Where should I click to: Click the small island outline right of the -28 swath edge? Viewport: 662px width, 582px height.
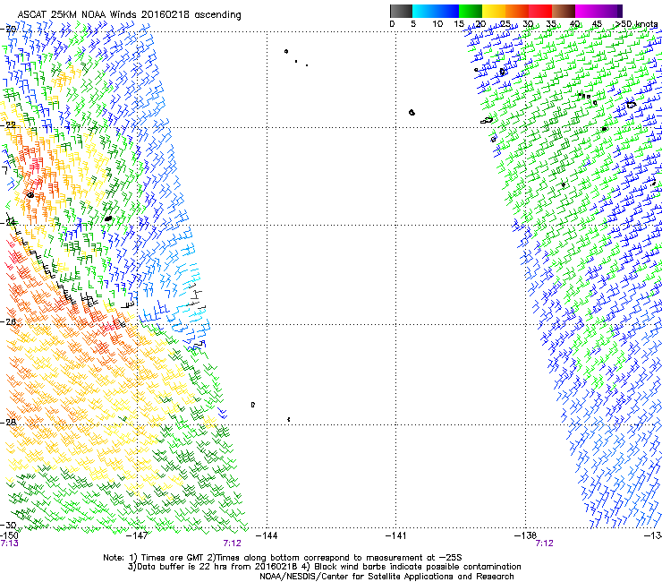pos(253,405)
